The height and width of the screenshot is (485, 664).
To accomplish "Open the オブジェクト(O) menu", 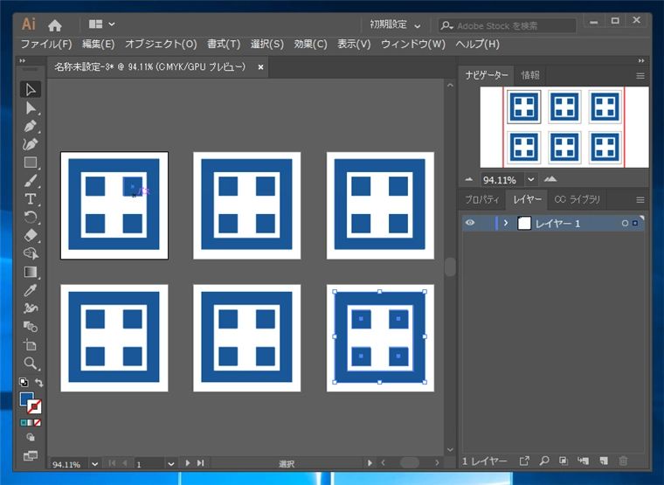I will [161, 44].
